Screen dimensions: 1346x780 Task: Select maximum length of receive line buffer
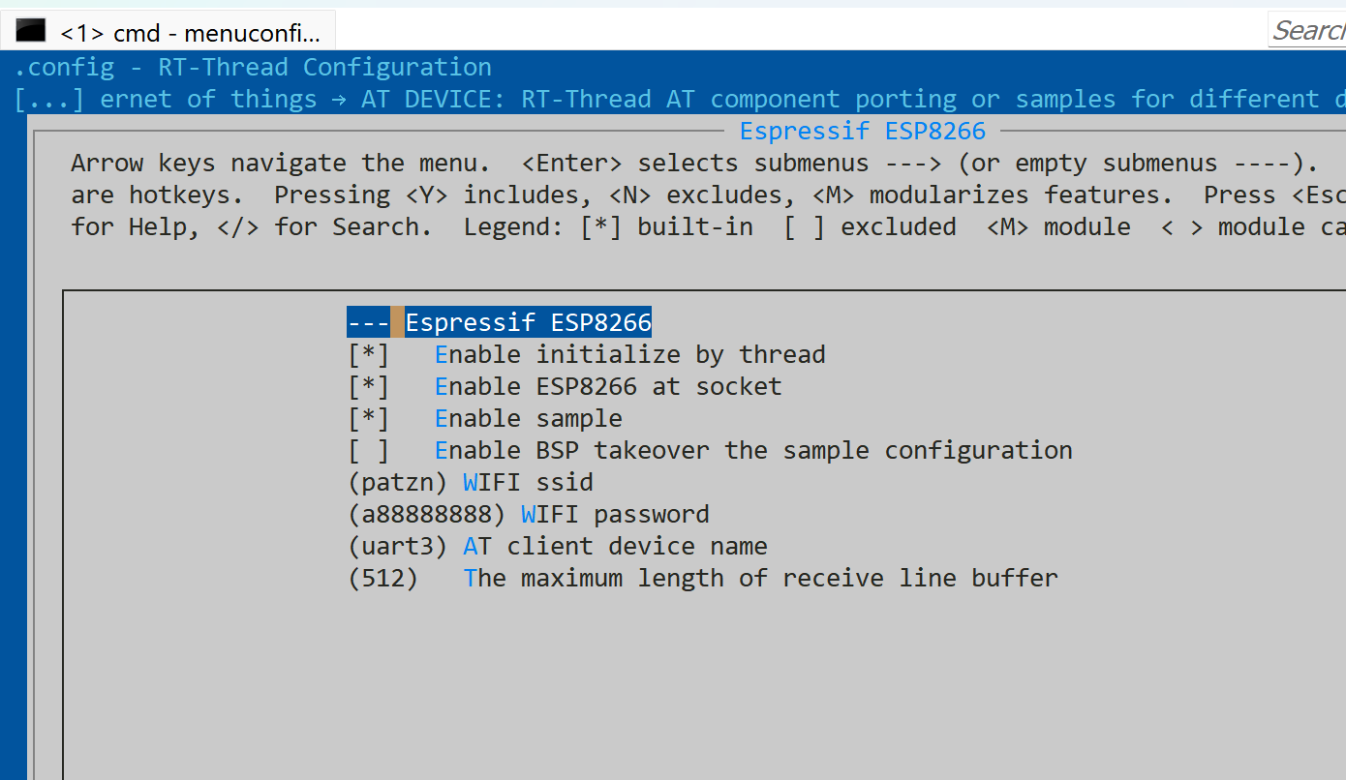tap(760, 579)
